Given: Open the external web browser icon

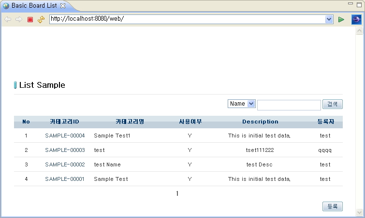Looking at the screenshot, I should [x=356, y=19].
